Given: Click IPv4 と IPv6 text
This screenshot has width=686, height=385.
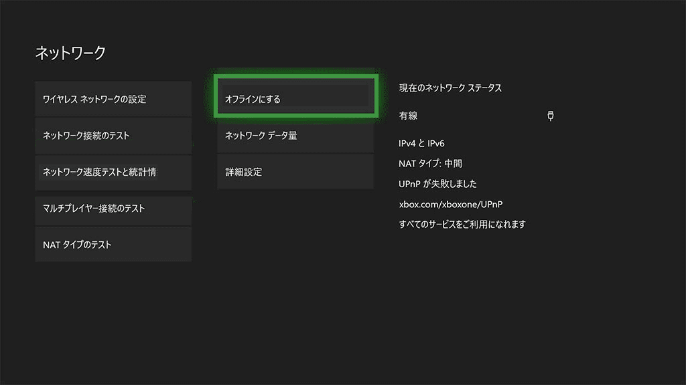Looking at the screenshot, I should tap(421, 143).
